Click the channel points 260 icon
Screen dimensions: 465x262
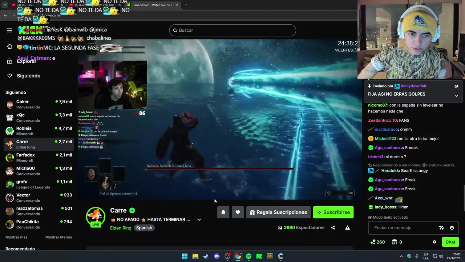(373, 242)
